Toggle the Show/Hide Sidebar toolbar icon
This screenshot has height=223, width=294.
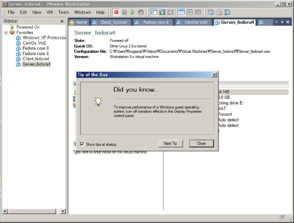[154, 12]
